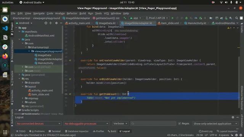Expand the mipmap folder
Image resolution: width=244 pixels, height=137 pixels.
pyautogui.click(x=22, y=98)
